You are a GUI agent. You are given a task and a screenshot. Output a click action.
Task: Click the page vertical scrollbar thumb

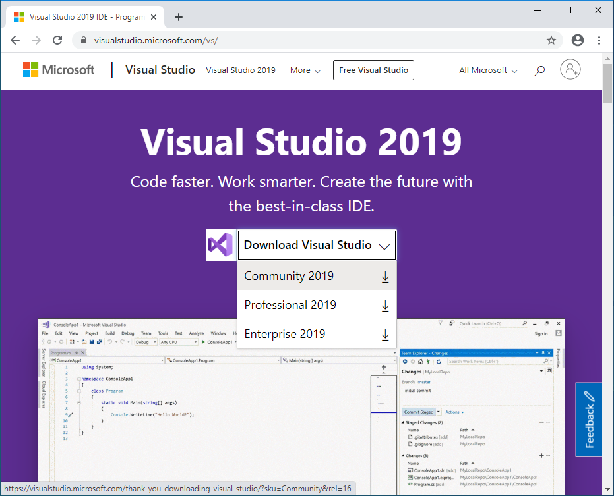[607, 83]
